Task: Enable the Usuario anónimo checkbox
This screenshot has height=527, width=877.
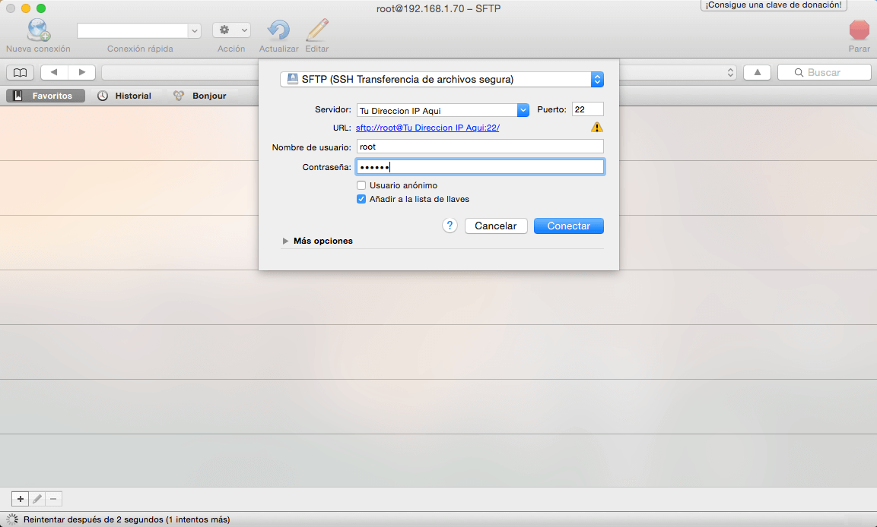Action: [361, 185]
